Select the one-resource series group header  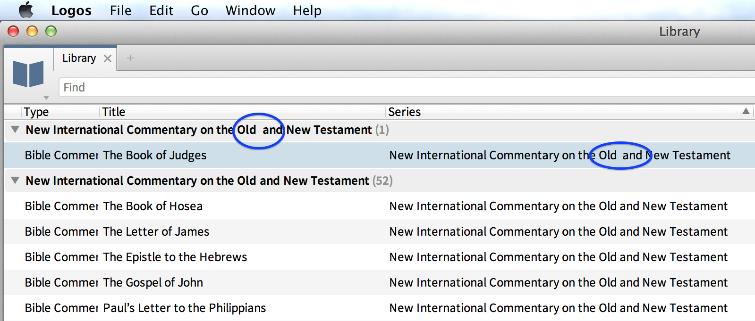[x=380, y=130]
